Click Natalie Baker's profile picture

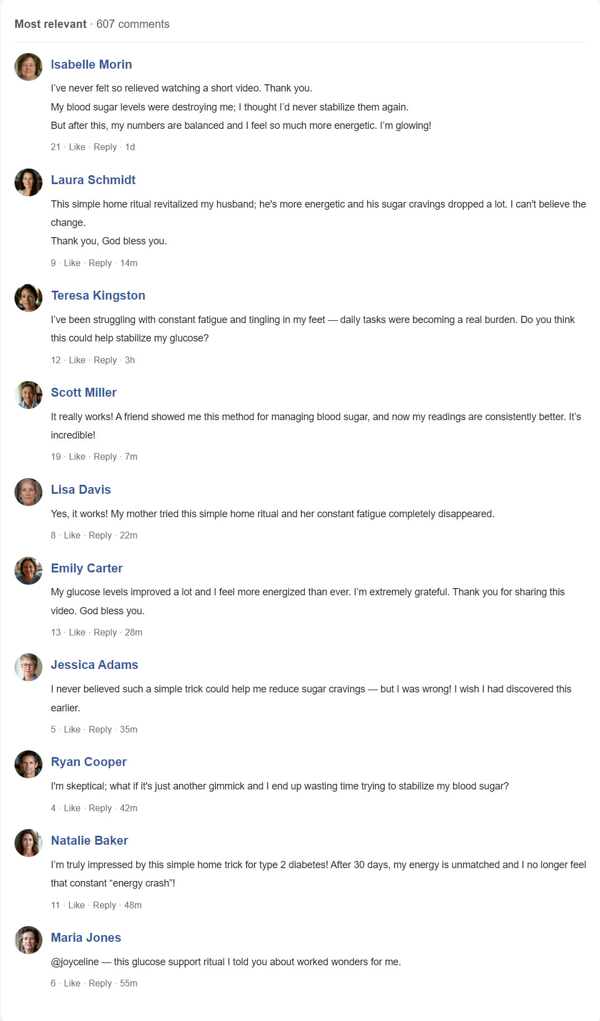[x=28, y=843]
